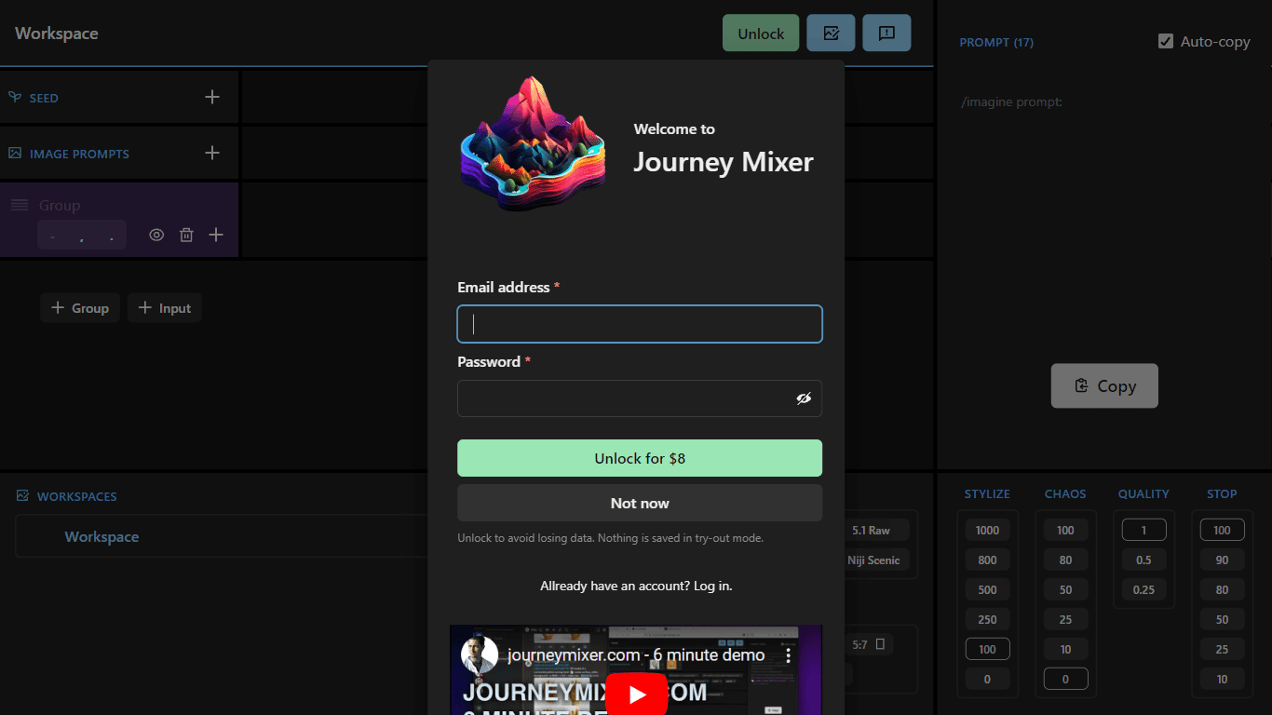Click the Unlock for $8 button
Screen dimensions: 1272x715
pyautogui.click(x=640, y=458)
